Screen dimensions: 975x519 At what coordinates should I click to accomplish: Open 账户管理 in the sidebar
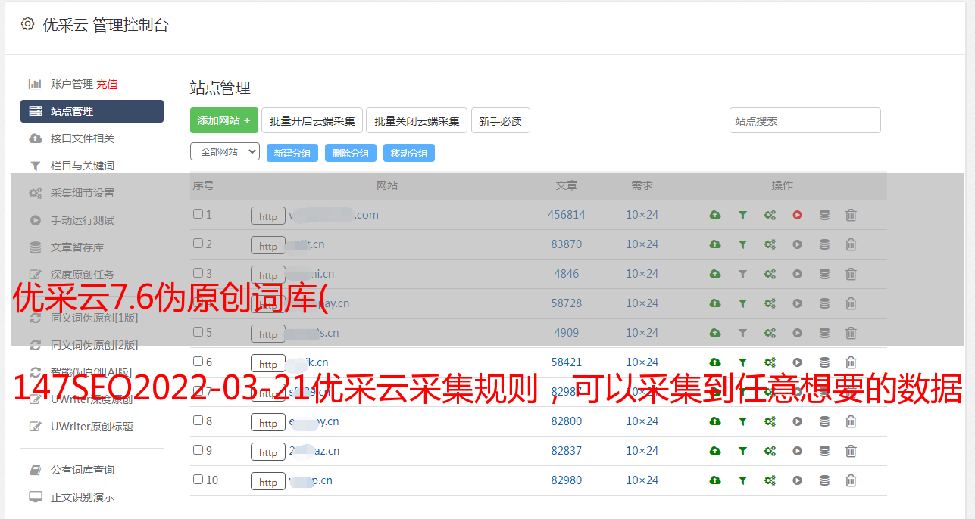click(x=72, y=84)
